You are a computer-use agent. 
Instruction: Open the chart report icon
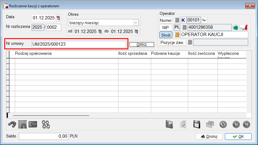[169, 124]
